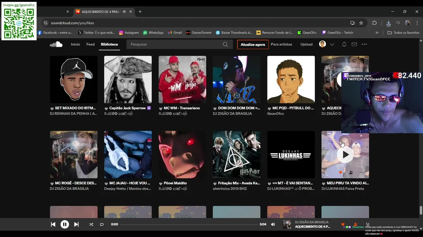Open the Todos os favoritos folder
The height and width of the screenshot is (237, 423).
click(404, 33)
